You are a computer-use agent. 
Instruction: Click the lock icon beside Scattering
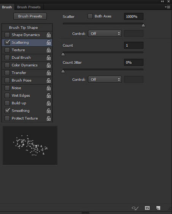tap(49, 42)
